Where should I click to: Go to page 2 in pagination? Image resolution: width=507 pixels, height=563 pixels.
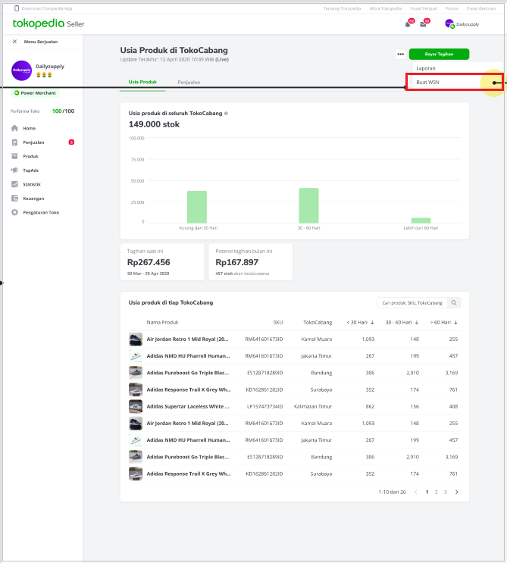pos(437,492)
